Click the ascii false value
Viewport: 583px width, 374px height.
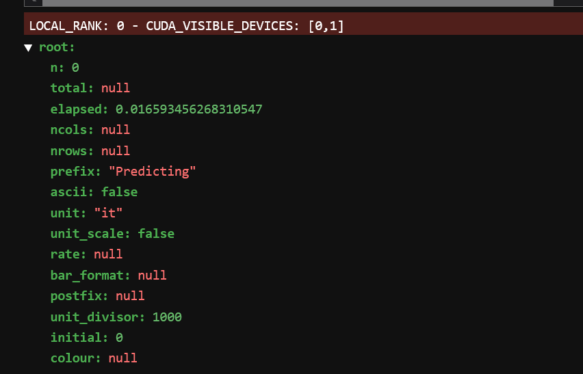coord(119,192)
